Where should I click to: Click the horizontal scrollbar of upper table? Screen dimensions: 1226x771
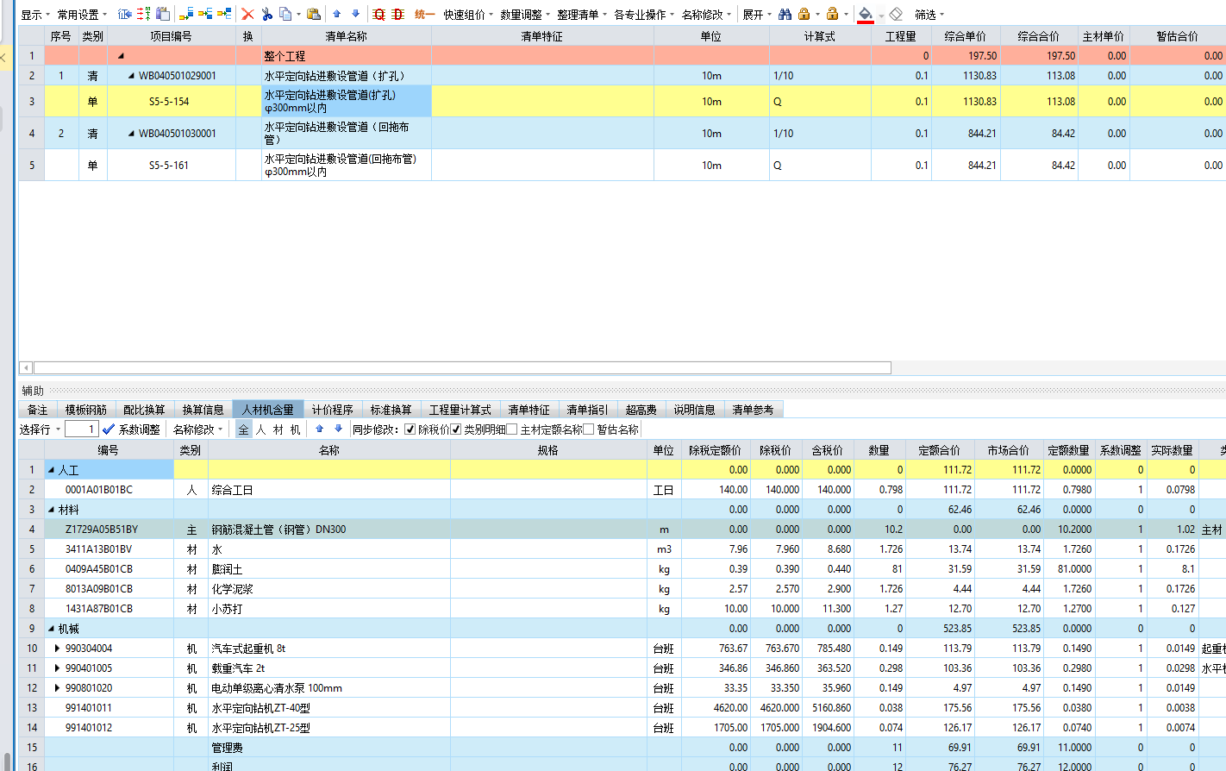[x=462, y=367]
